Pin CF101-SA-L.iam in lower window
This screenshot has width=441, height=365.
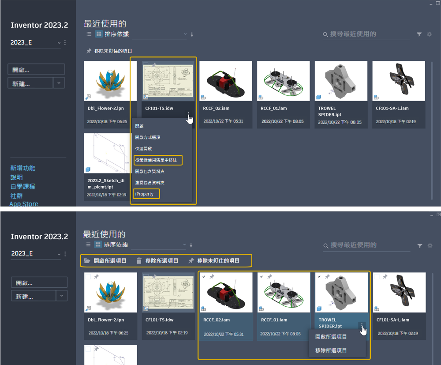coord(385,277)
